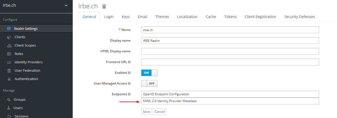The height and width of the screenshot is (118, 337).
Task: Click the Users person icon
Action: pos(9,108)
